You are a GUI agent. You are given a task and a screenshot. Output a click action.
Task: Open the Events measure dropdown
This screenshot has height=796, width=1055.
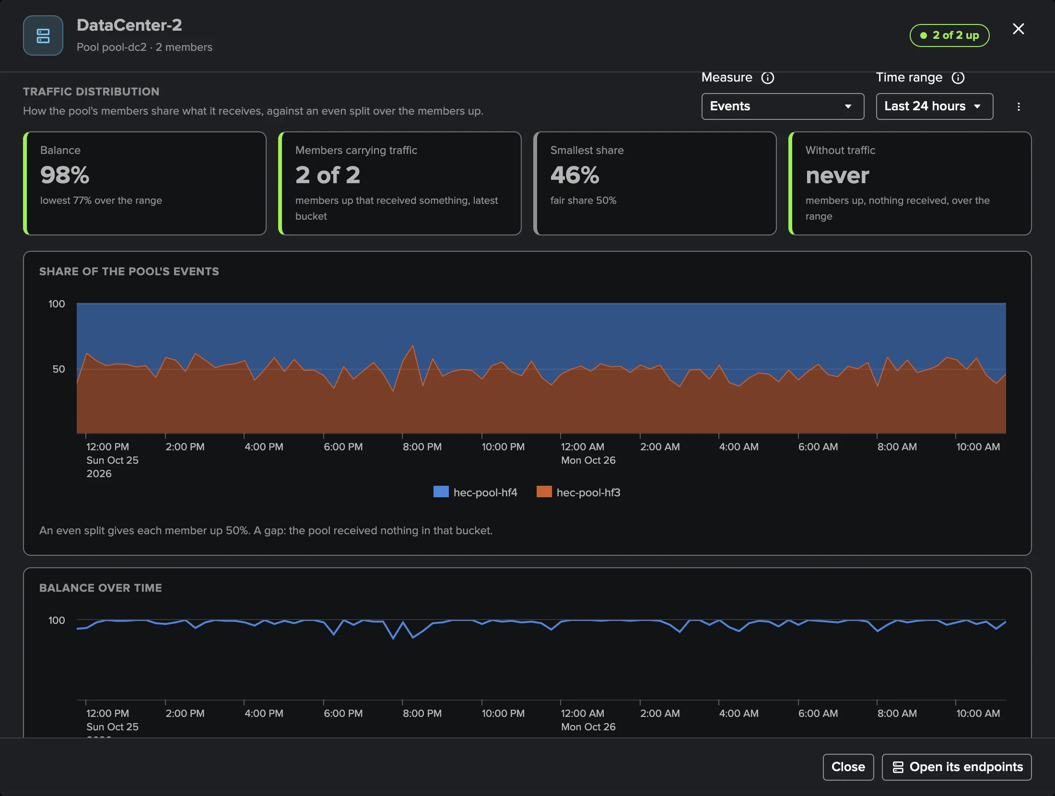[x=783, y=106]
